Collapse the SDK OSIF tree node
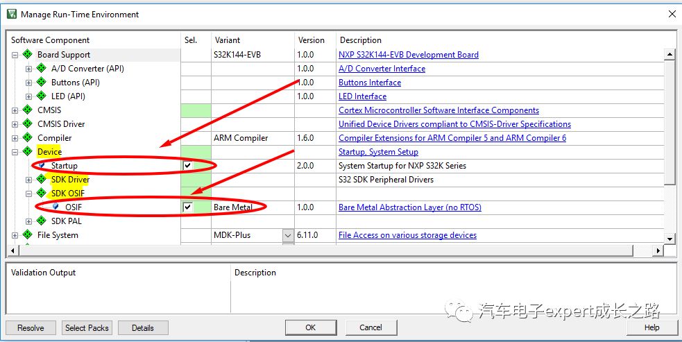682x342 pixels. coord(28,194)
